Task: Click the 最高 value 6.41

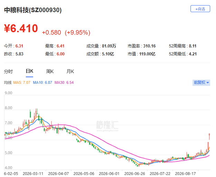Action: (60, 46)
